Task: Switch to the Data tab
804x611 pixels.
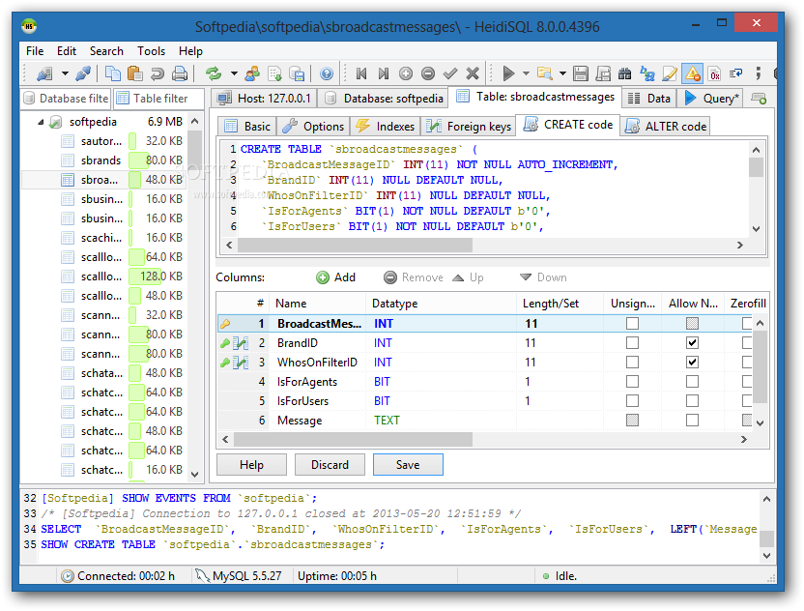Action: click(x=649, y=99)
